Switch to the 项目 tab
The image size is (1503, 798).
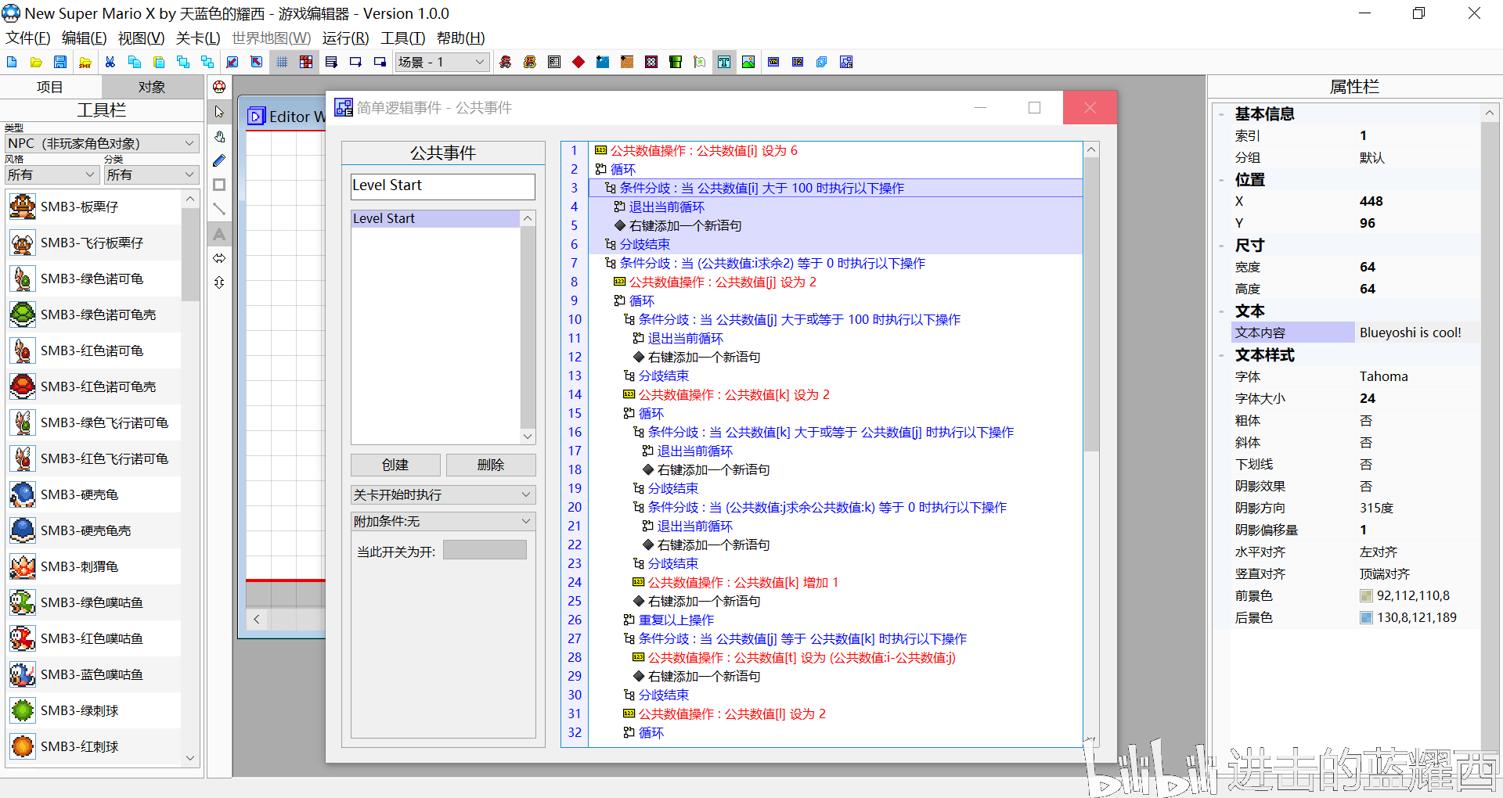tap(50, 87)
